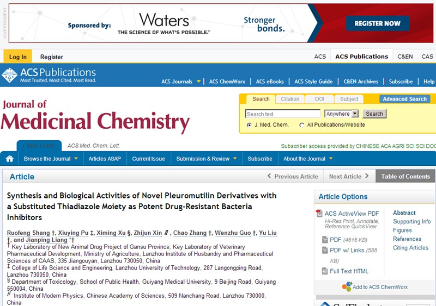
Task: Advance with the Next Article chevron
Action: (x=367, y=176)
